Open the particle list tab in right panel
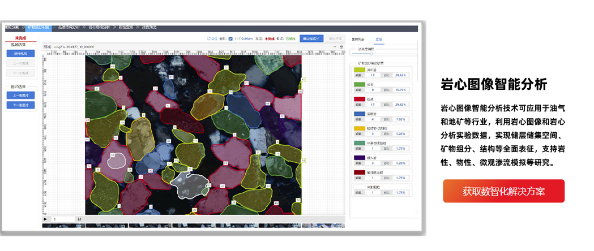 point(358,39)
